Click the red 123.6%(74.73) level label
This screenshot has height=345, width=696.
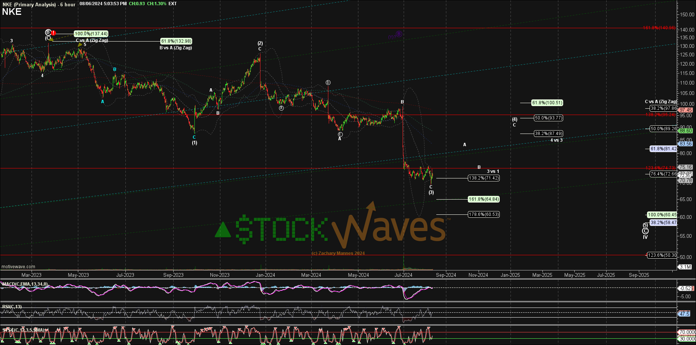coord(661,168)
